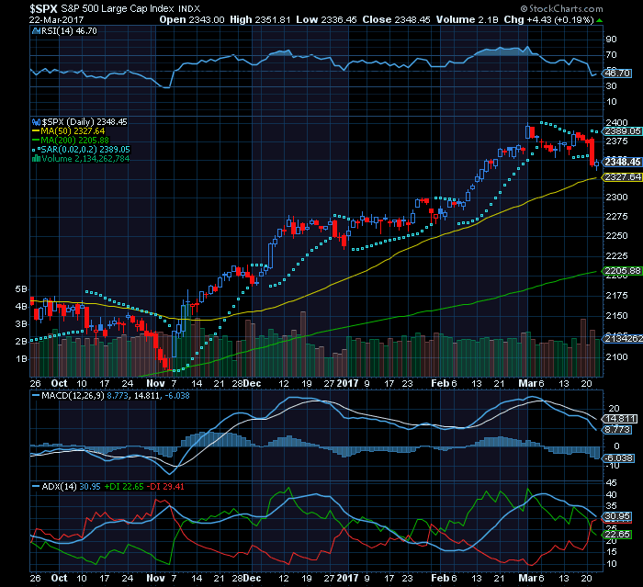Screen dimensions: 643x587
Task: Click the 30 oversold level label on RSI axis
Action: 611,86
